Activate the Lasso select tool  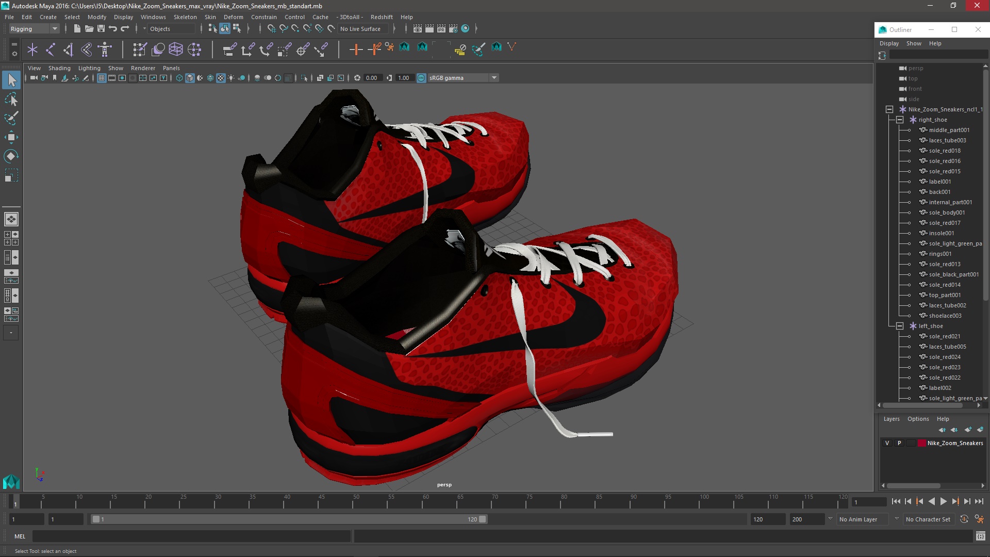(11, 99)
